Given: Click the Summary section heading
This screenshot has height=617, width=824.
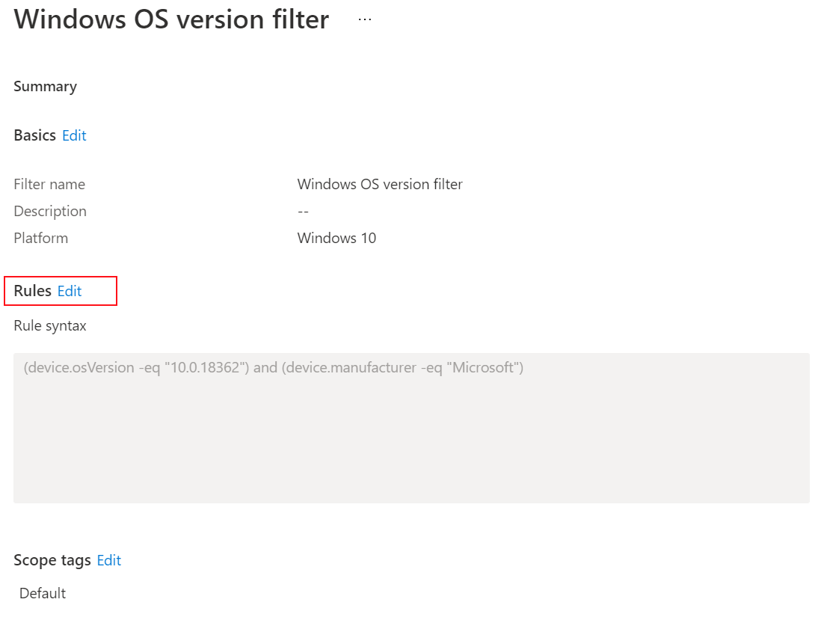Looking at the screenshot, I should 45,86.
